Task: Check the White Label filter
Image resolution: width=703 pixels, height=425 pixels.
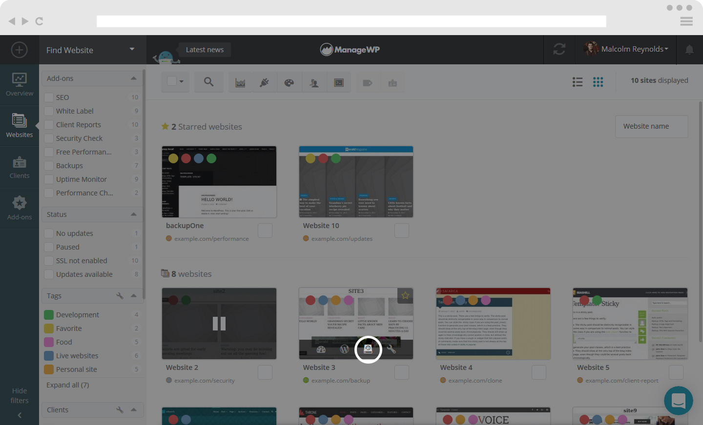Action: coord(49,111)
